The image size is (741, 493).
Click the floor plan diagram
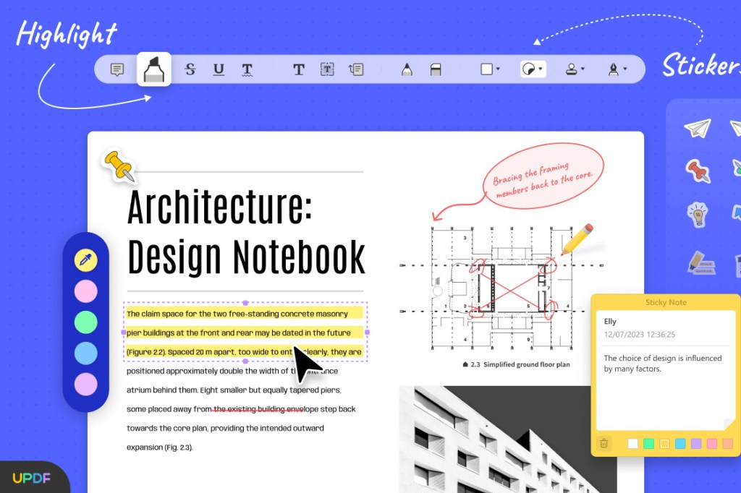pos(501,288)
